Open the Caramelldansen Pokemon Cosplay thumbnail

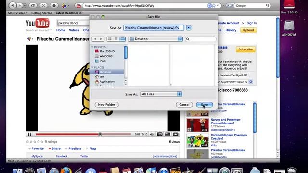[198, 140]
